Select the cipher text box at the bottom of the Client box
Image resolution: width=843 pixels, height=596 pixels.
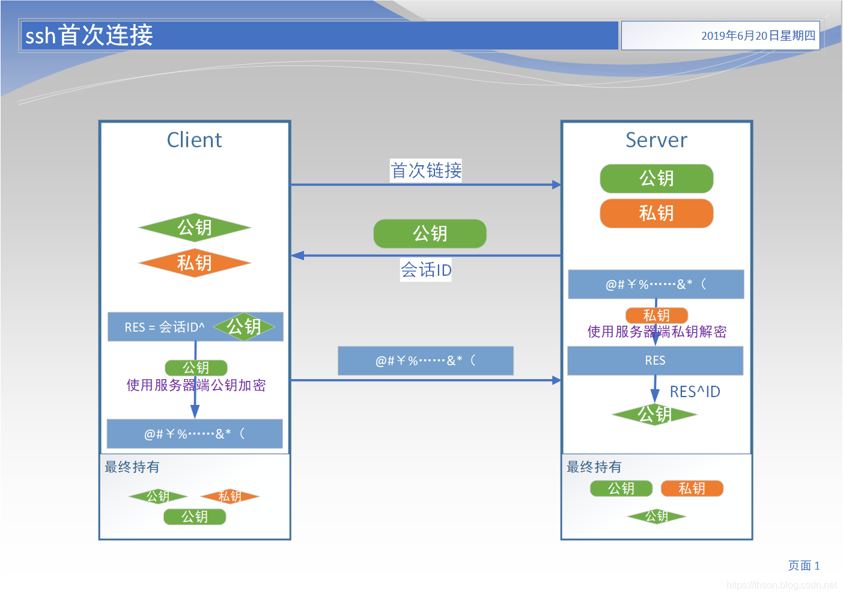tap(195, 434)
